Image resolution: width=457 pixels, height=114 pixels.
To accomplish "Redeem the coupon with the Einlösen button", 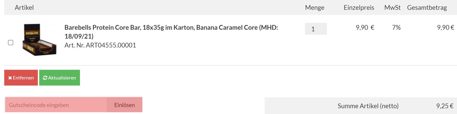I will [x=124, y=105].
